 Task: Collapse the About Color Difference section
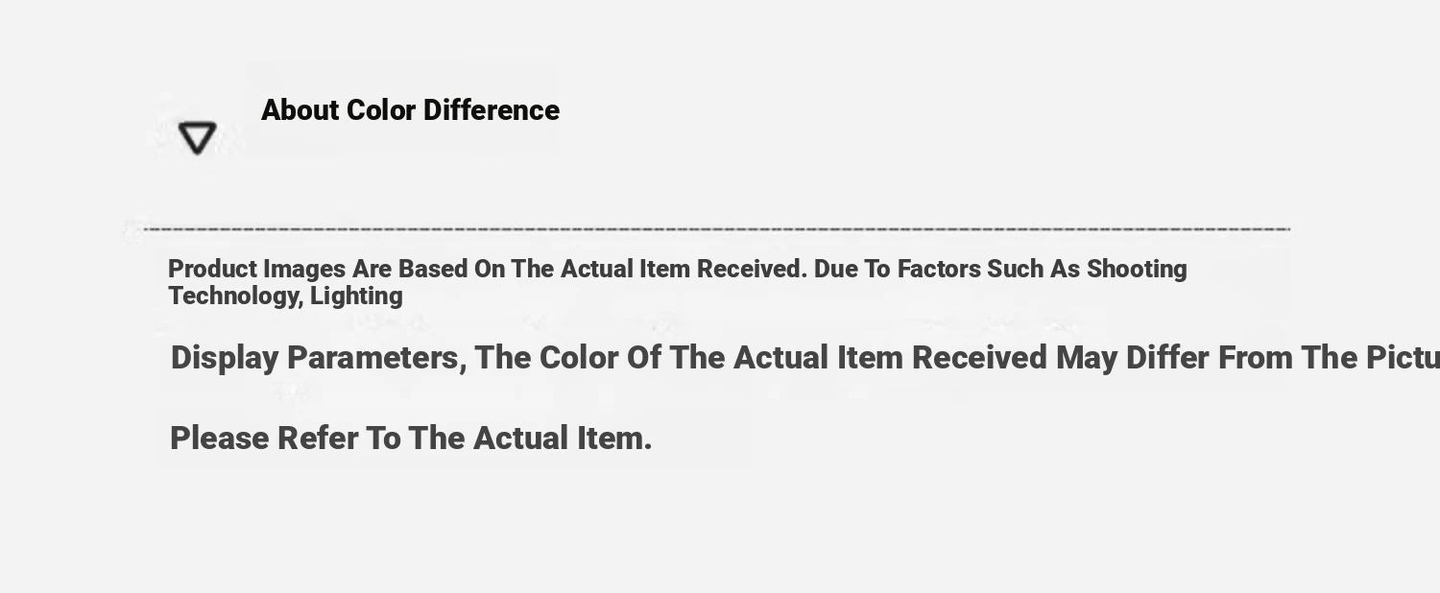pyautogui.click(x=198, y=138)
